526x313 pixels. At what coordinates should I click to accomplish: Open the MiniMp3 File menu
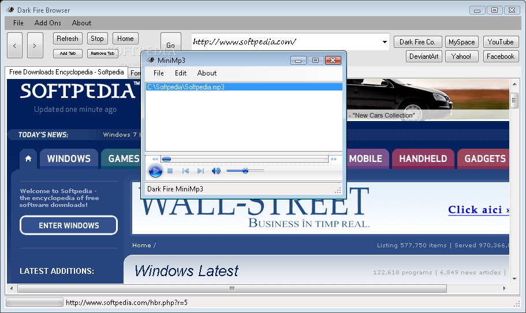(x=159, y=73)
